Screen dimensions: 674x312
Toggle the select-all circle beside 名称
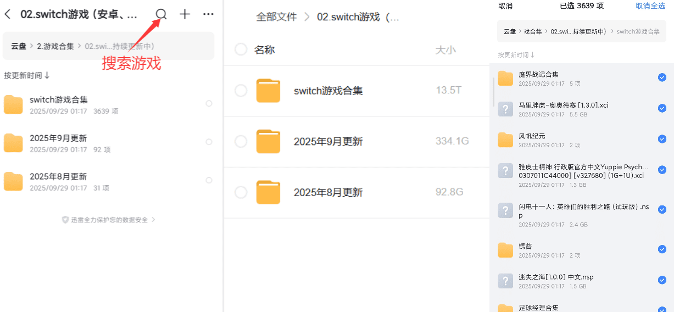241,49
